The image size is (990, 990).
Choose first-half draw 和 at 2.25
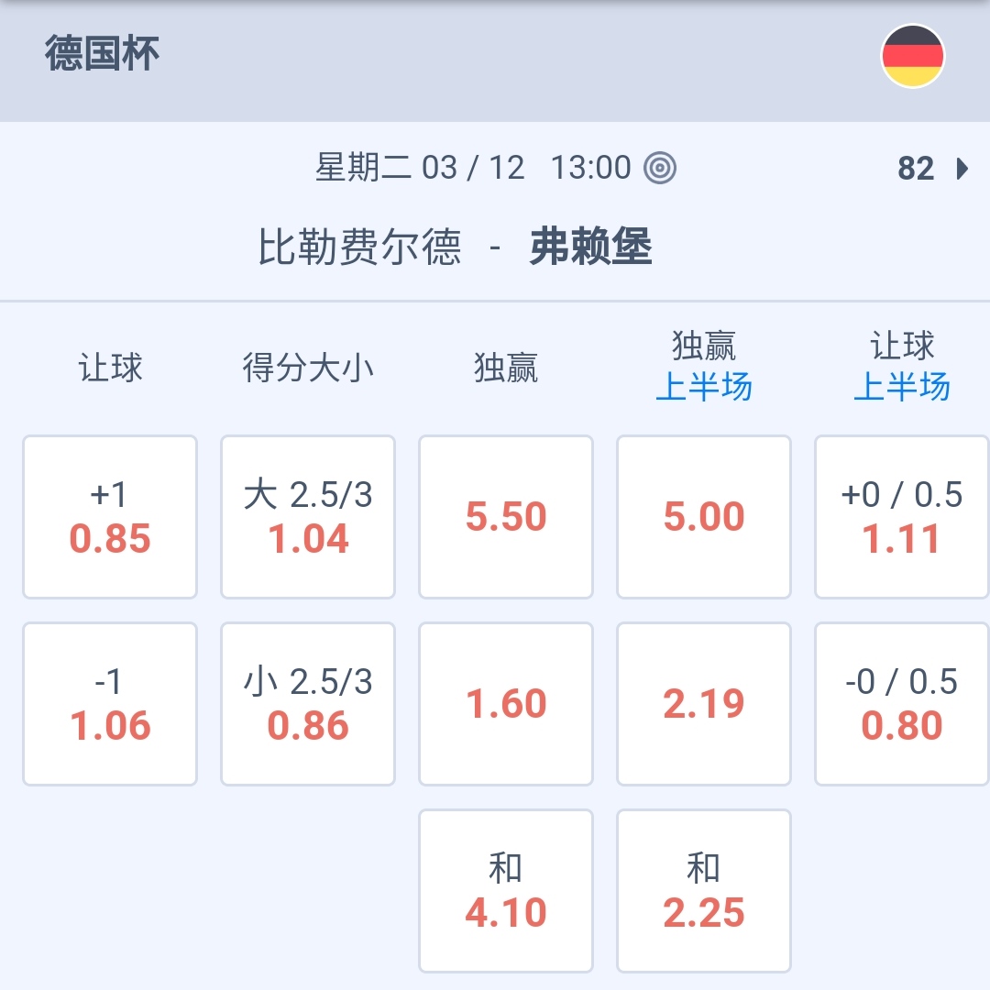tap(704, 891)
